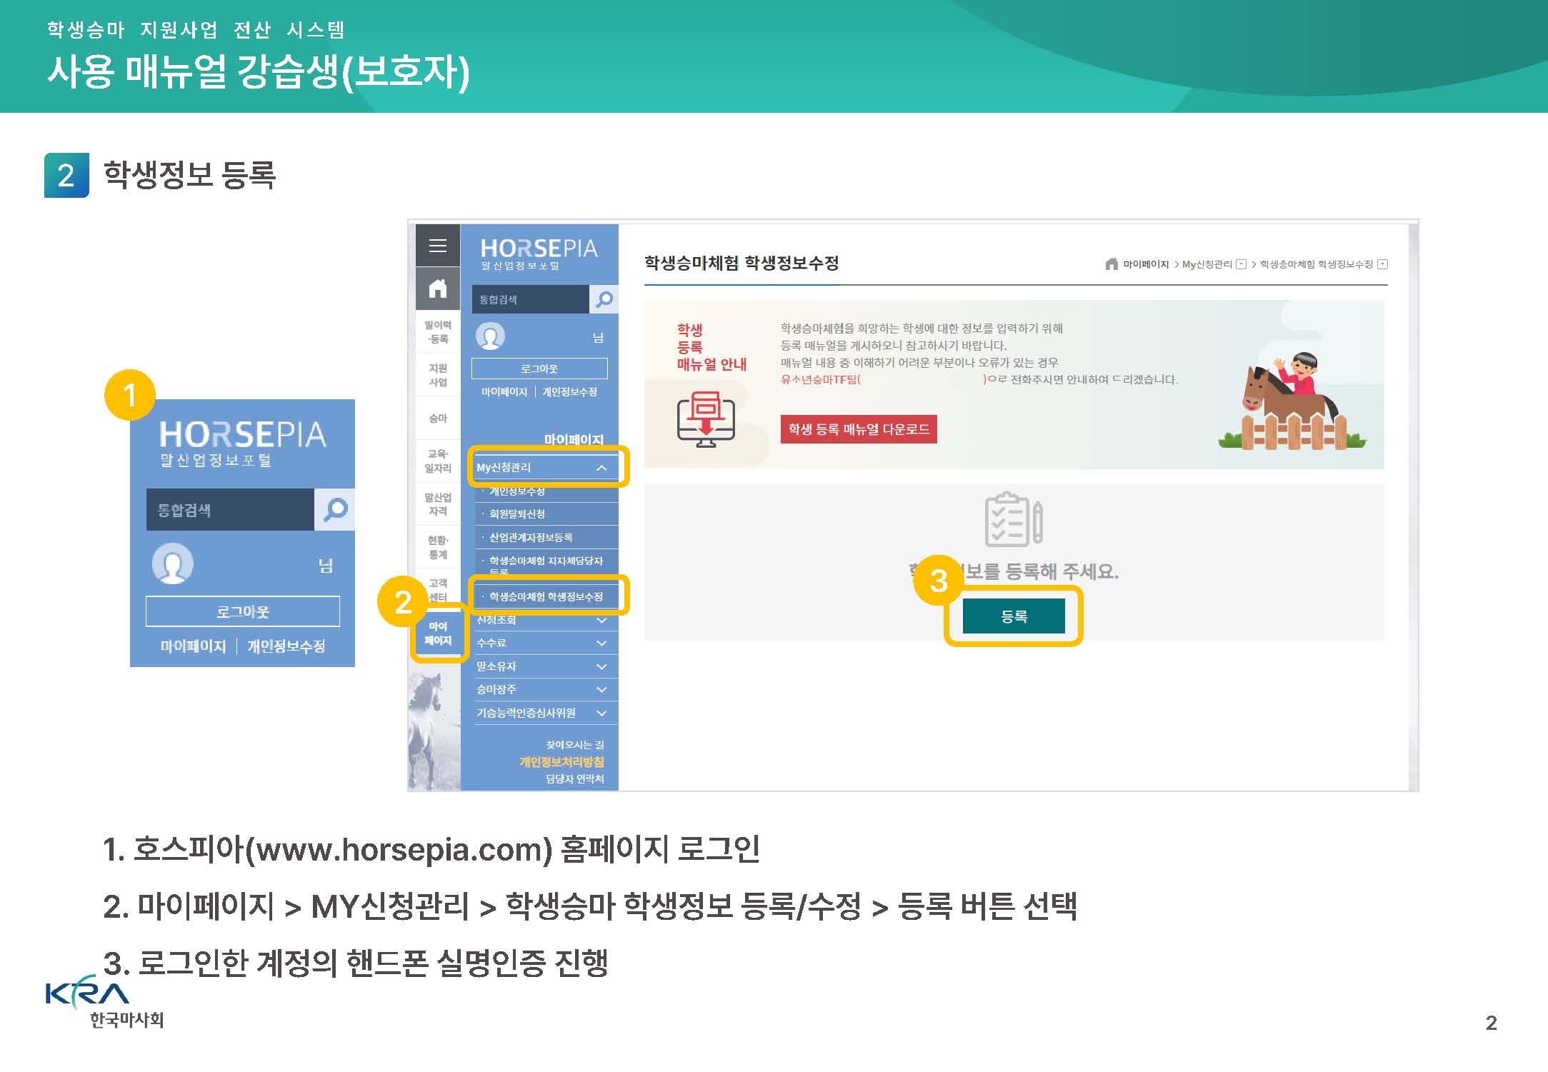Click the user avatar in the enlarged login panel
Viewport: 1548px width, 1072px height.
173,563
